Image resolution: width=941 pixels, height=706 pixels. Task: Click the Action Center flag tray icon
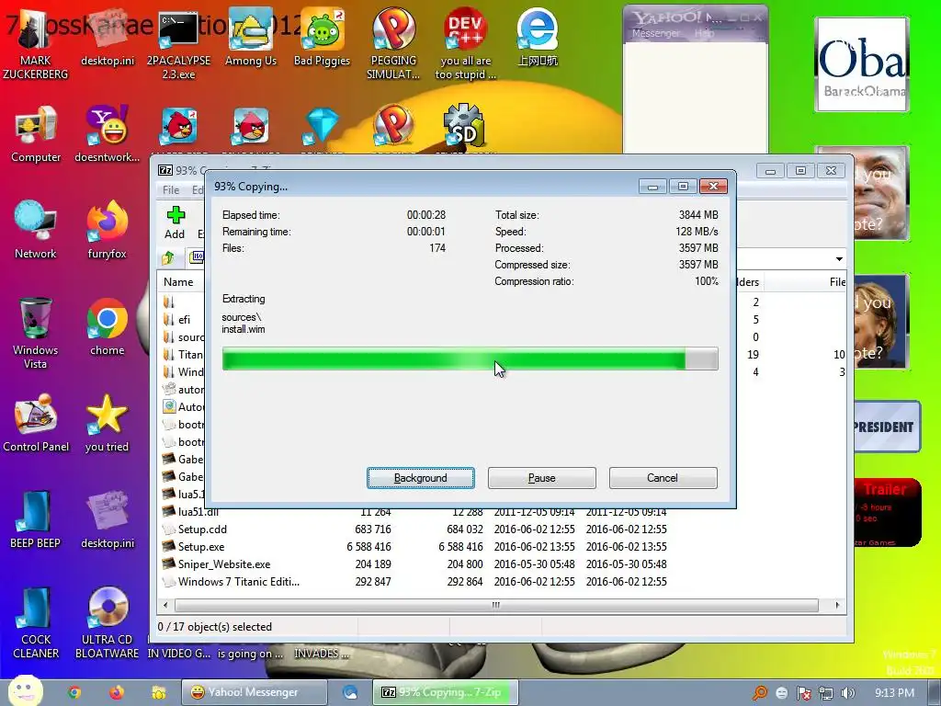pyautogui.click(x=804, y=693)
